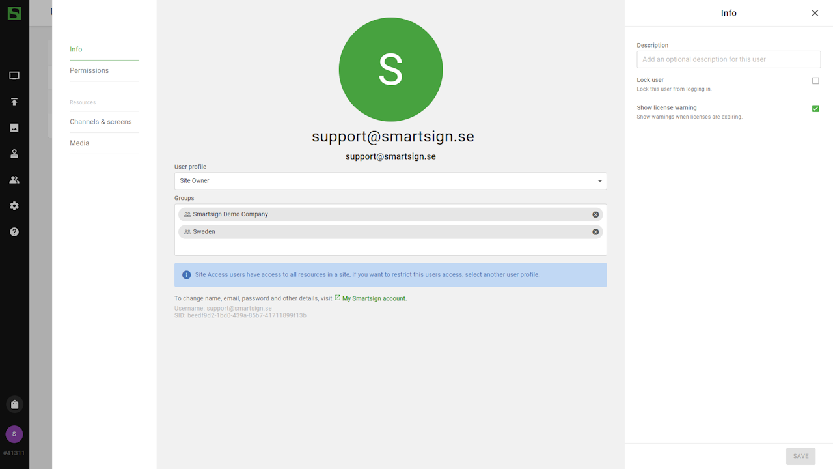Select the Media resource tab
This screenshot has width=833, height=469.
pyautogui.click(x=79, y=143)
